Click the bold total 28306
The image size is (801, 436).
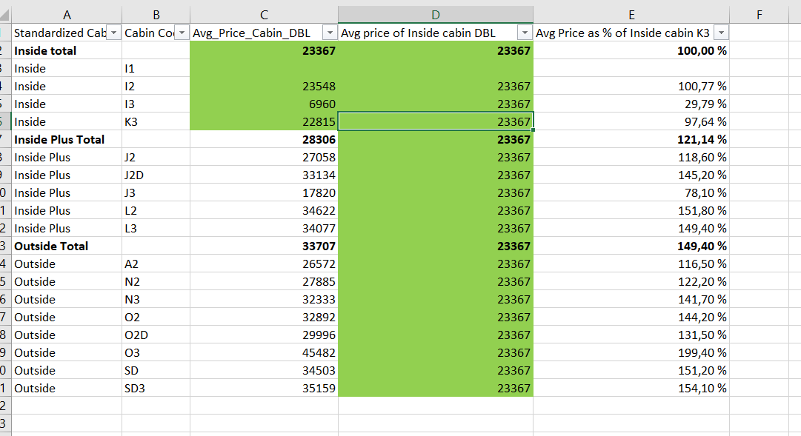(319, 139)
